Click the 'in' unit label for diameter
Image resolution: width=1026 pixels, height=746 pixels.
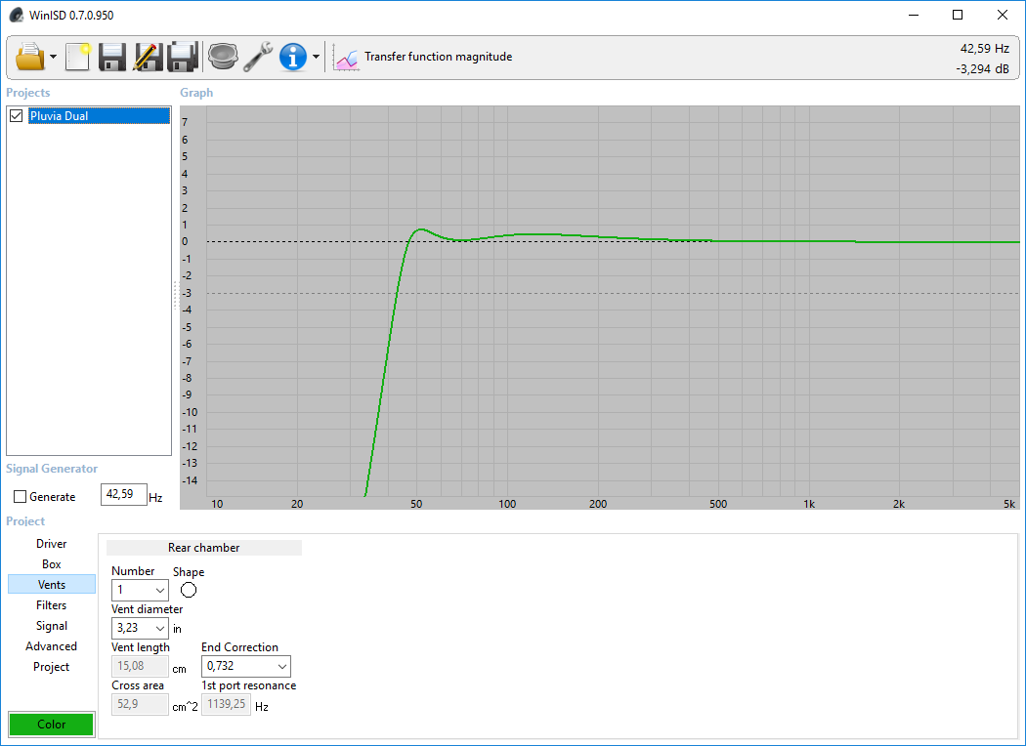(177, 629)
